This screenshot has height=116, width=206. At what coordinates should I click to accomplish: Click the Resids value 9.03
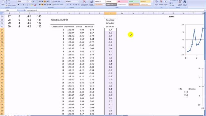point(82,98)
